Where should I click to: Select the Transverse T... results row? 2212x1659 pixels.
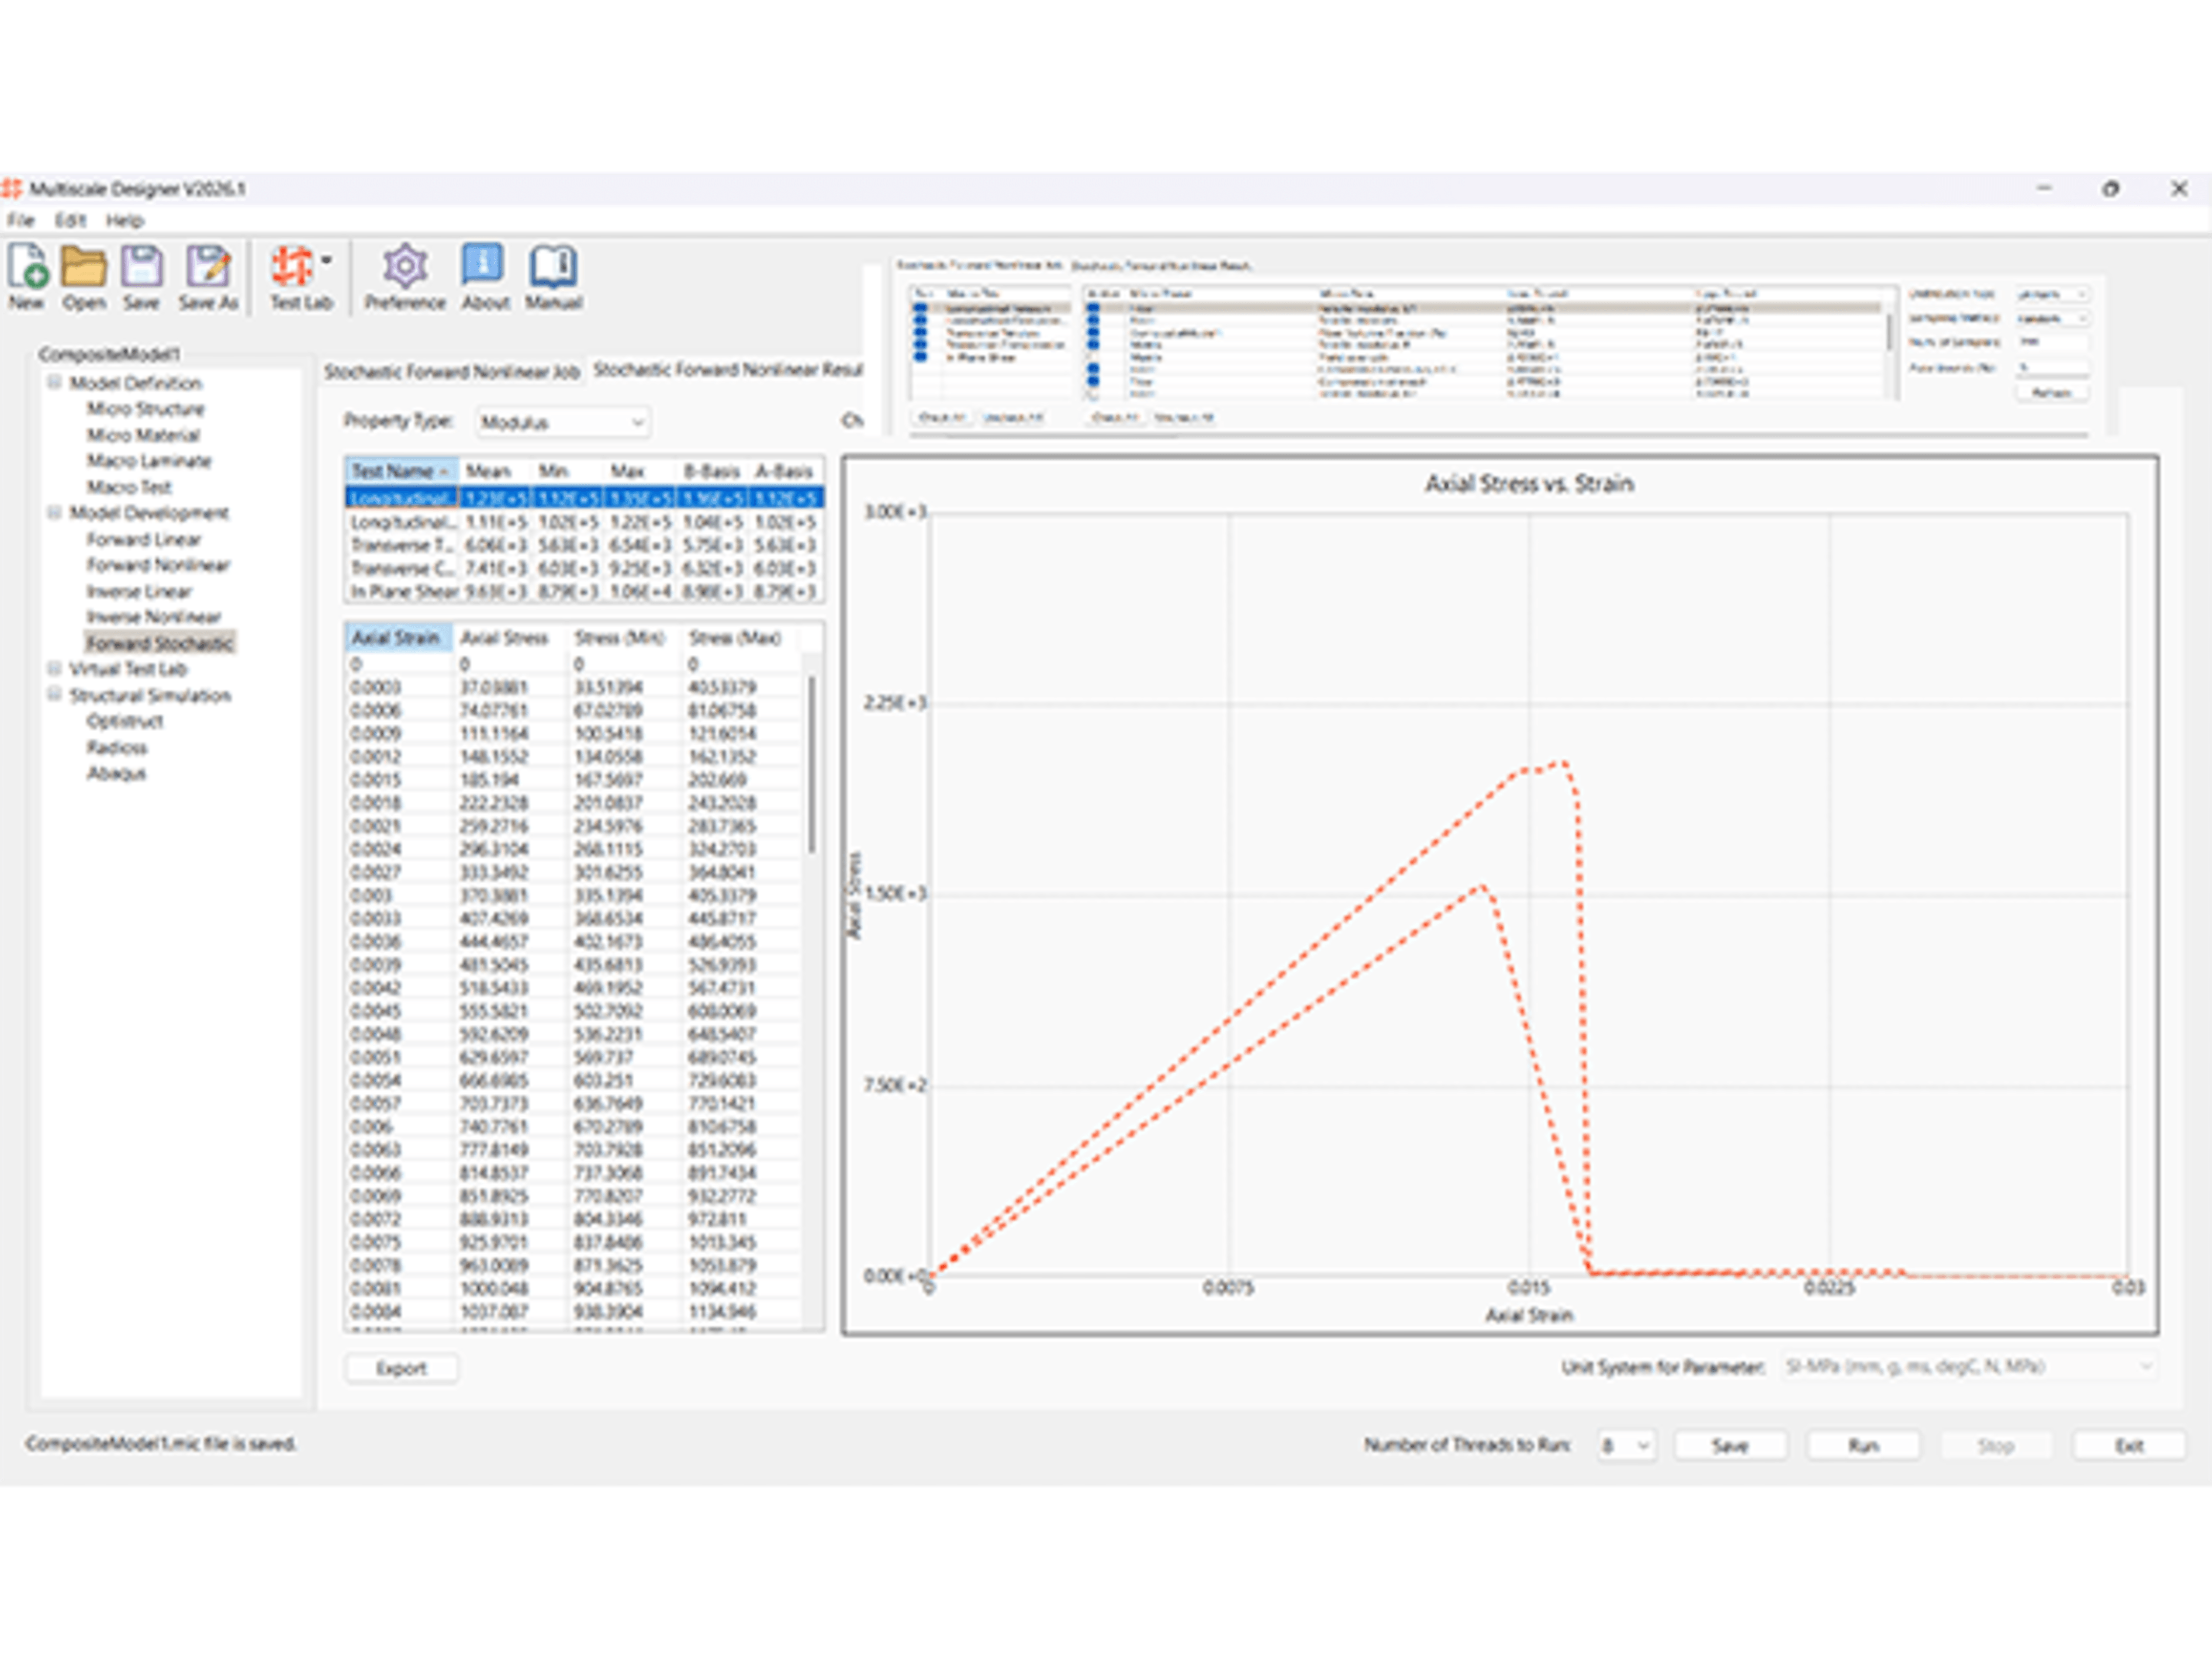[584, 545]
